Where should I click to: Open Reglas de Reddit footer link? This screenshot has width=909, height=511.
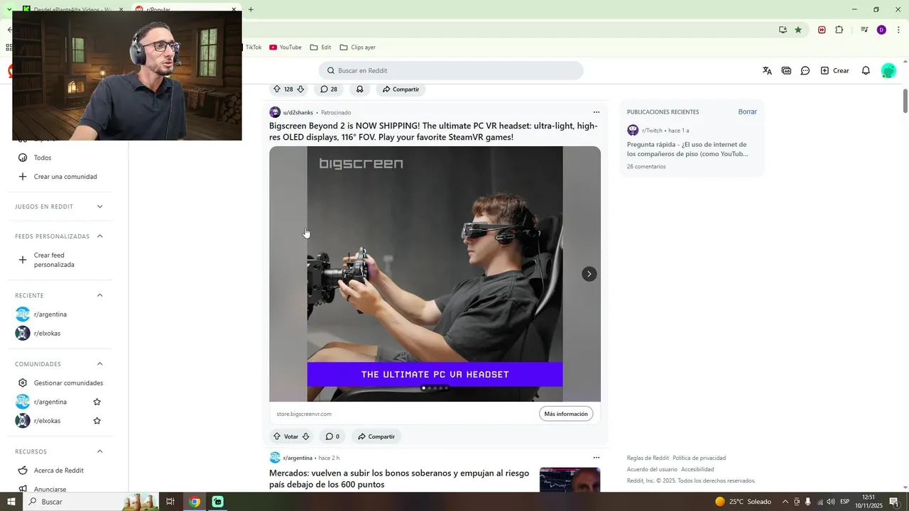tap(648, 458)
